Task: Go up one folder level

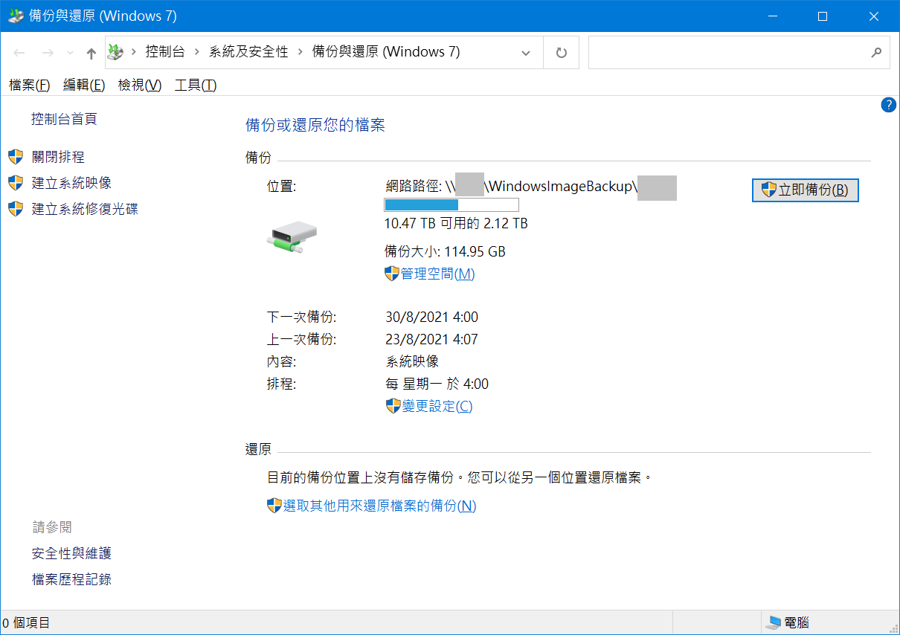Action: (x=91, y=53)
